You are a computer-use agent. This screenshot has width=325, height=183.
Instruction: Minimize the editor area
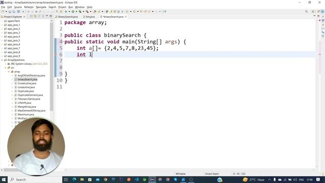314,16
